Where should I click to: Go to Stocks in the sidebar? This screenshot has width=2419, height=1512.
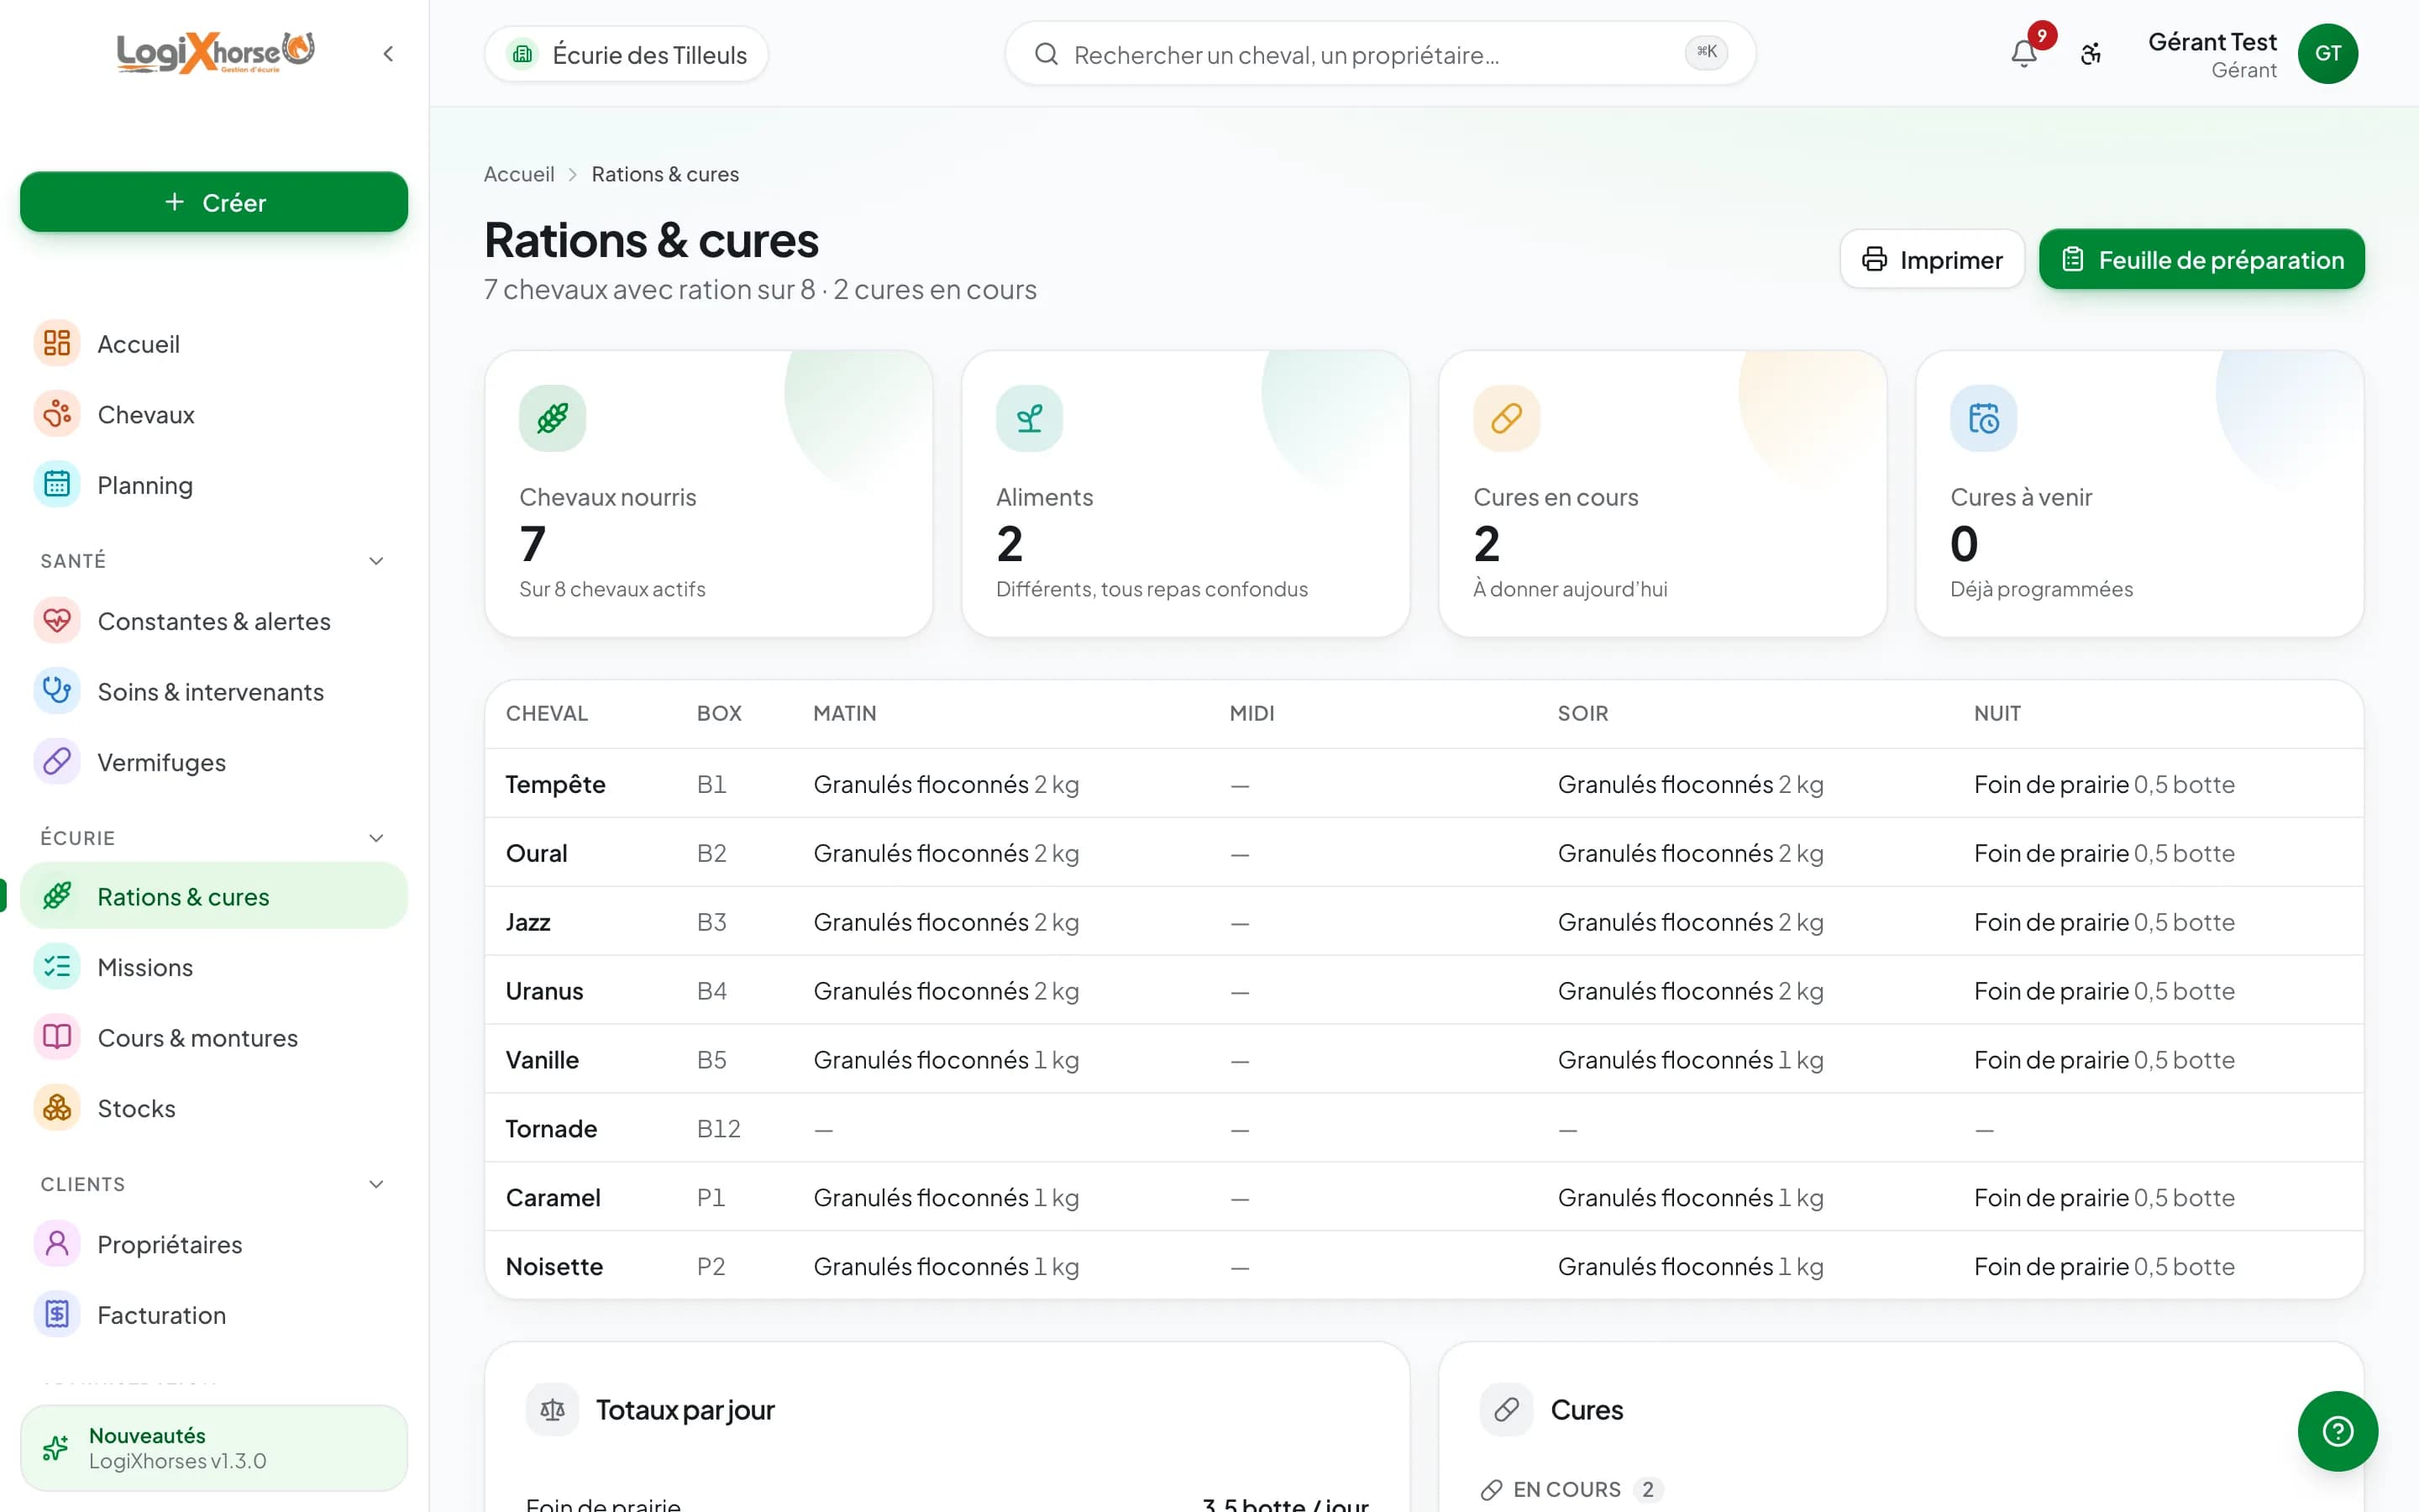[x=214, y=1108]
